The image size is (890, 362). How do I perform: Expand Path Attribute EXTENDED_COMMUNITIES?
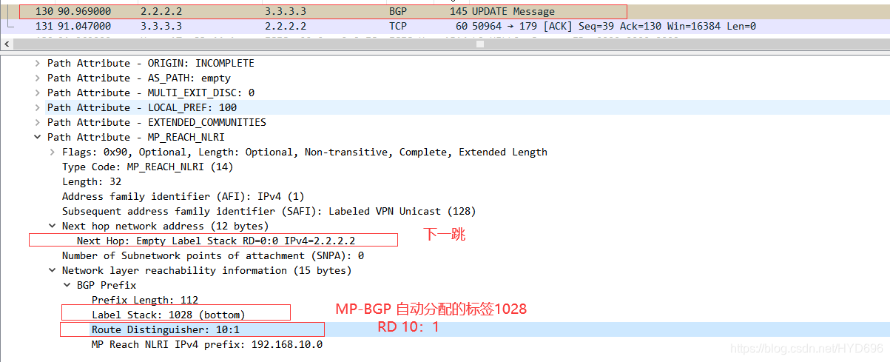click(37, 122)
